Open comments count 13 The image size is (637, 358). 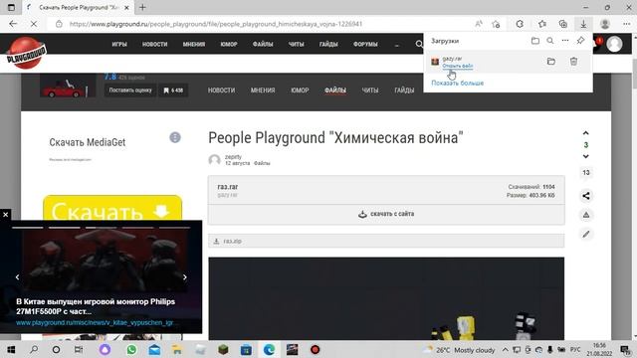(x=586, y=172)
